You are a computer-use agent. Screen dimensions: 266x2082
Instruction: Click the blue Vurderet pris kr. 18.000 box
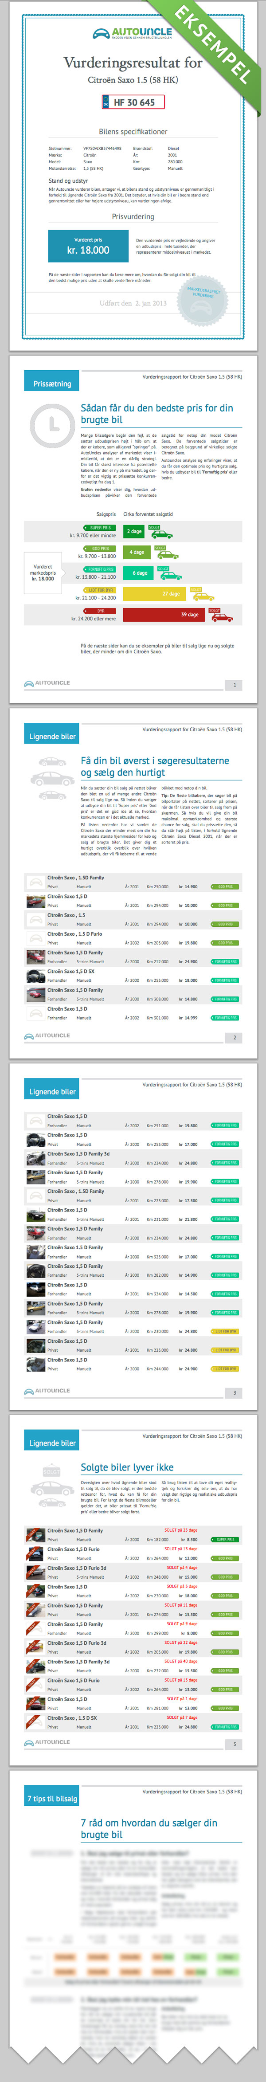point(88,247)
